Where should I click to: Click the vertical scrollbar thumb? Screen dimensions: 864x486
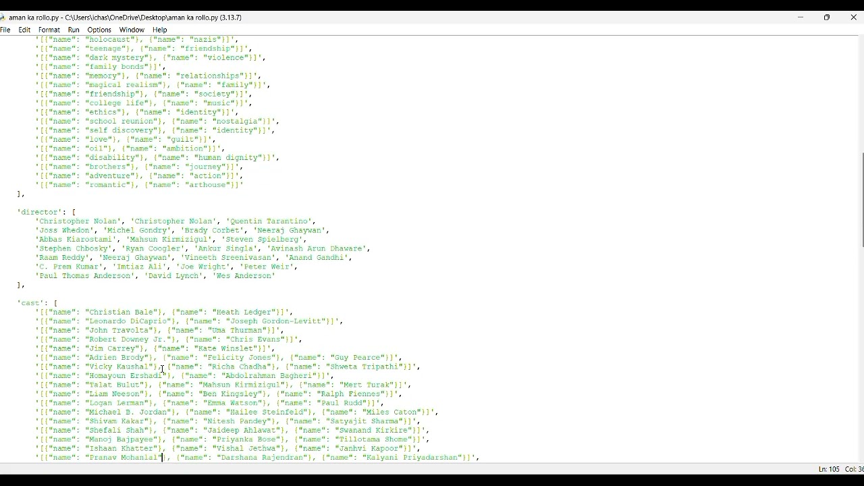pyautogui.click(x=861, y=200)
